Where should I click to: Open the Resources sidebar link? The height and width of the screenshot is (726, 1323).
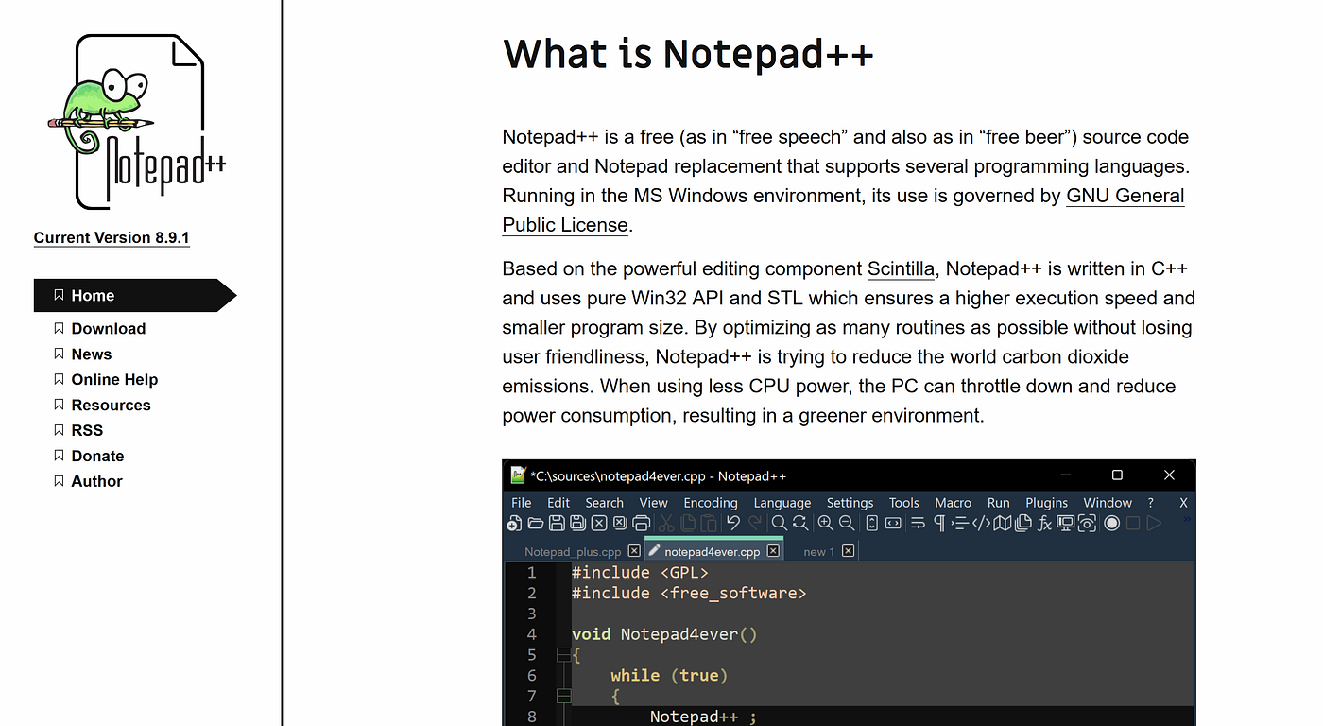[x=111, y=406]
